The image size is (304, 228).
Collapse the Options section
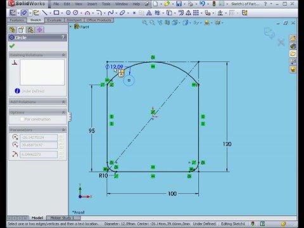click(x=63, y=112)
